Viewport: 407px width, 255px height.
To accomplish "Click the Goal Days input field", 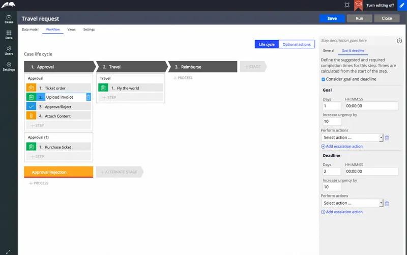I will 332,106.
